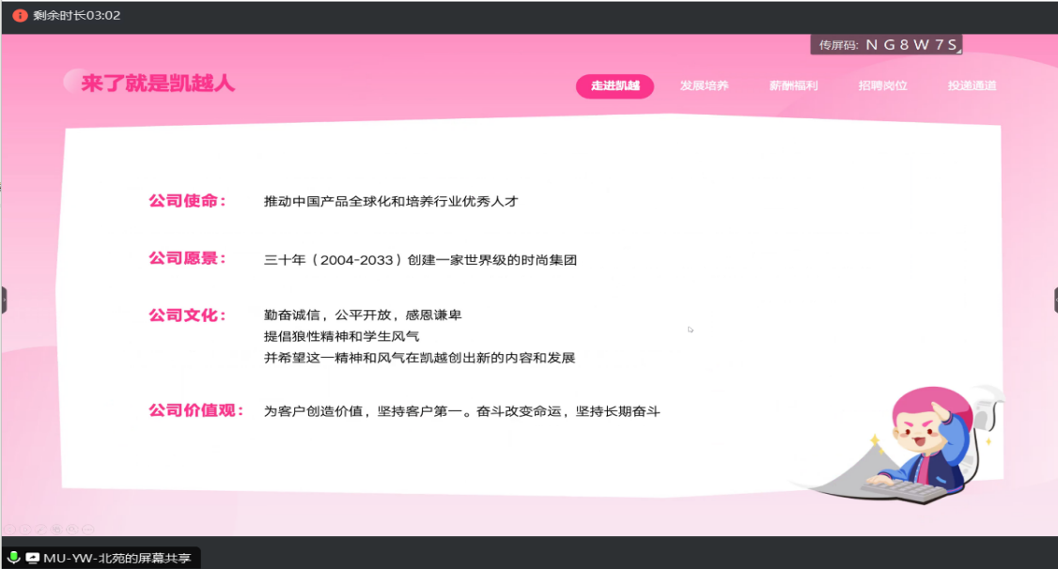Click the green microphone icon
Viewport: 1058px width, 569px height.
[x=14, y=558]
